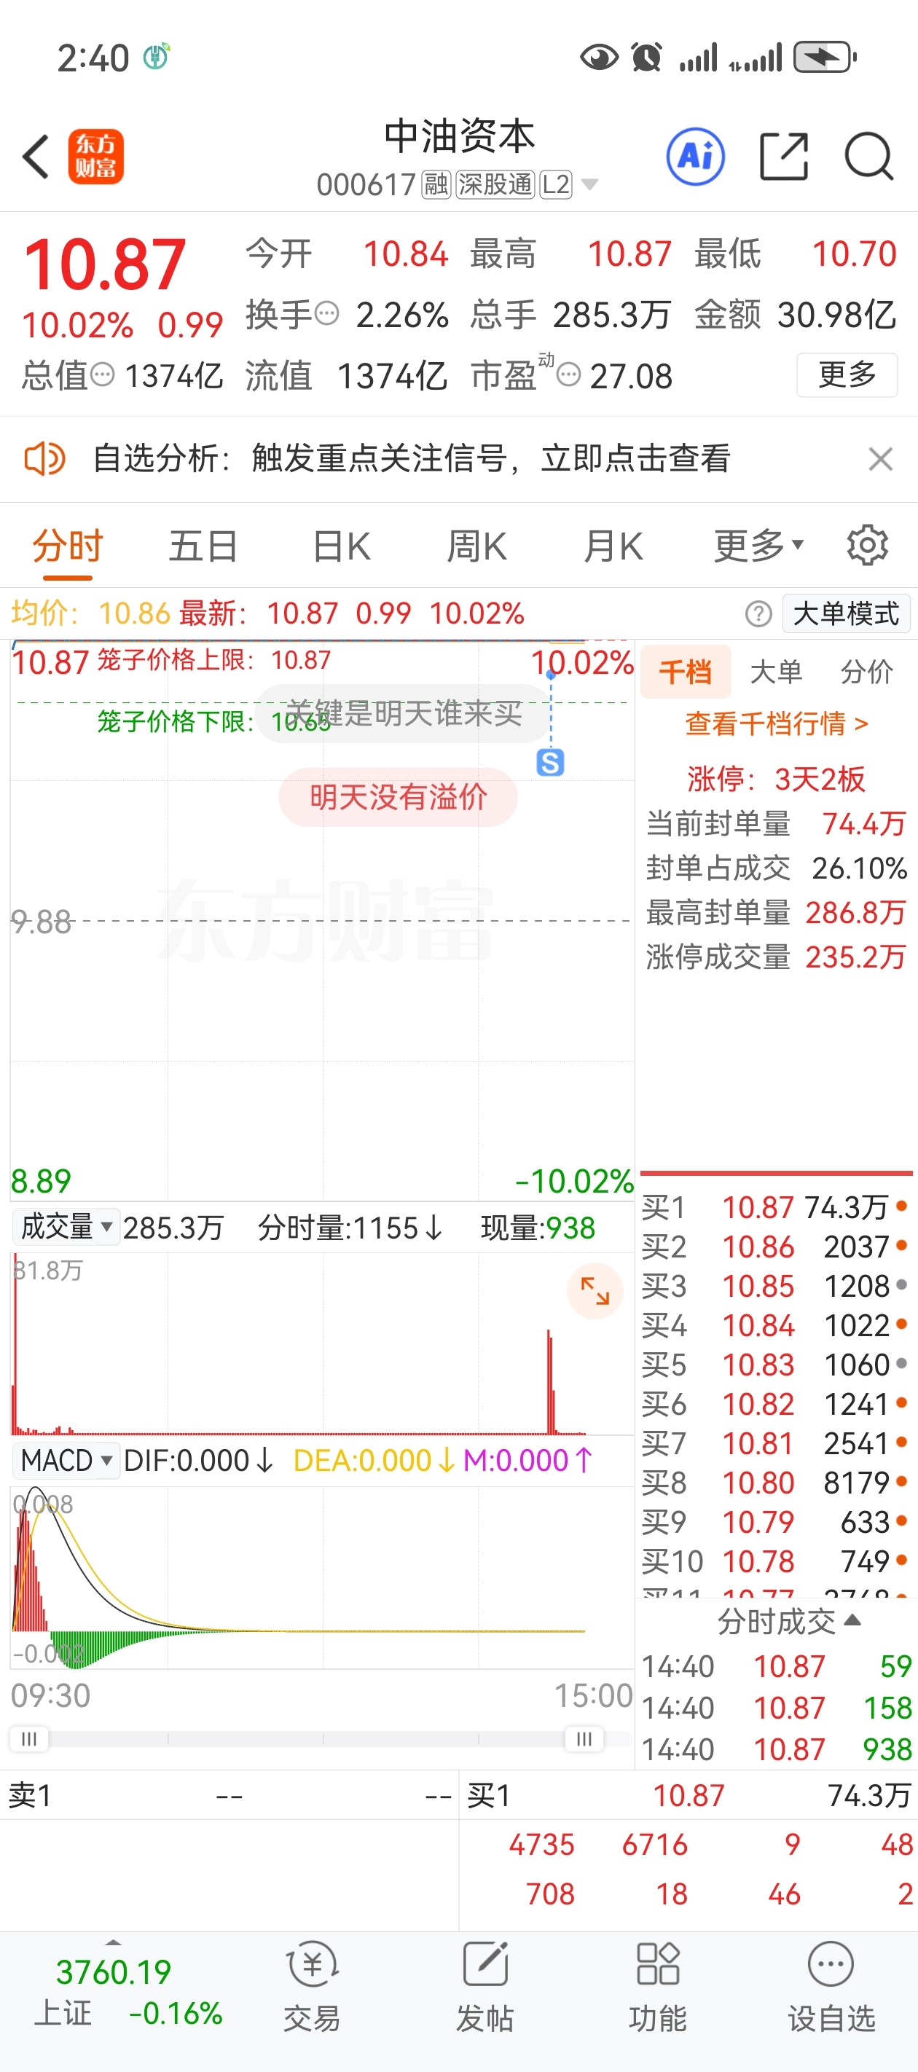The width and height of the screenshot is (918, 2072).
Task: Collapse the 分时成交 panel arrow
Action: point(853,1620)
